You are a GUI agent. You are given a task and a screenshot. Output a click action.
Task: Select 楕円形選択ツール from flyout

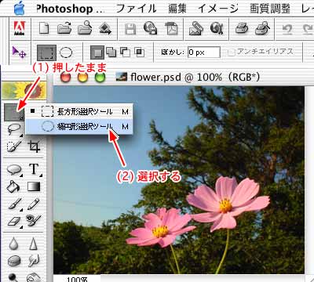click(x=79, y=127)
